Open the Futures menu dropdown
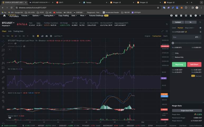The image size is (204, 127). point(25,16)
